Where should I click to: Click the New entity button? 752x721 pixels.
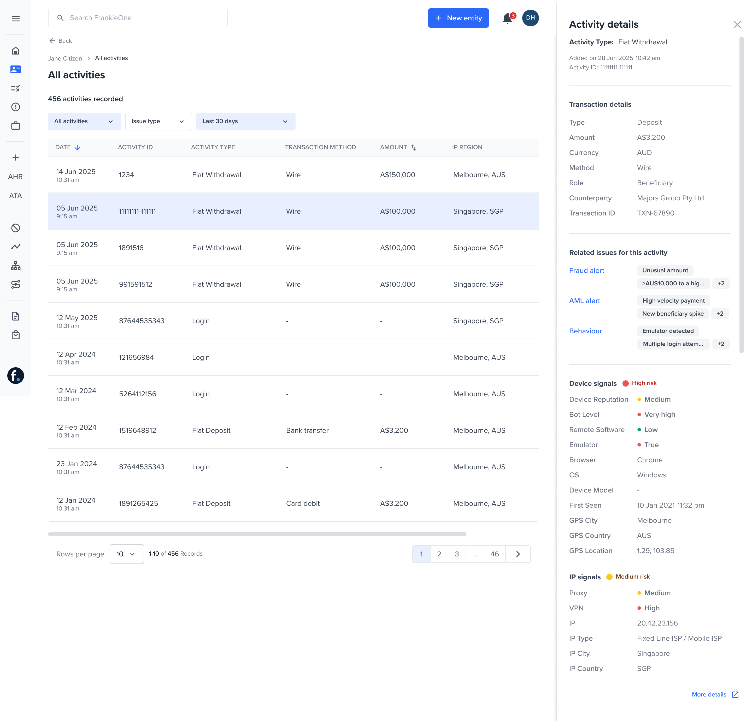tap(458, 18)
